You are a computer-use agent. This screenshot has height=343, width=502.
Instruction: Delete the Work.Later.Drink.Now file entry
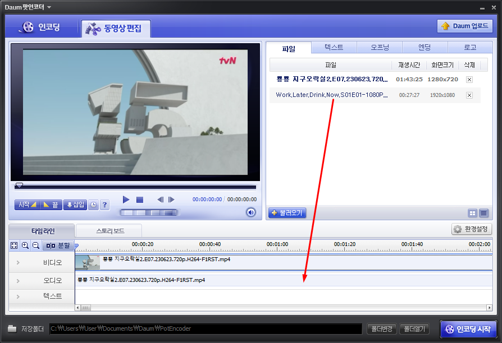pos(469,95)
